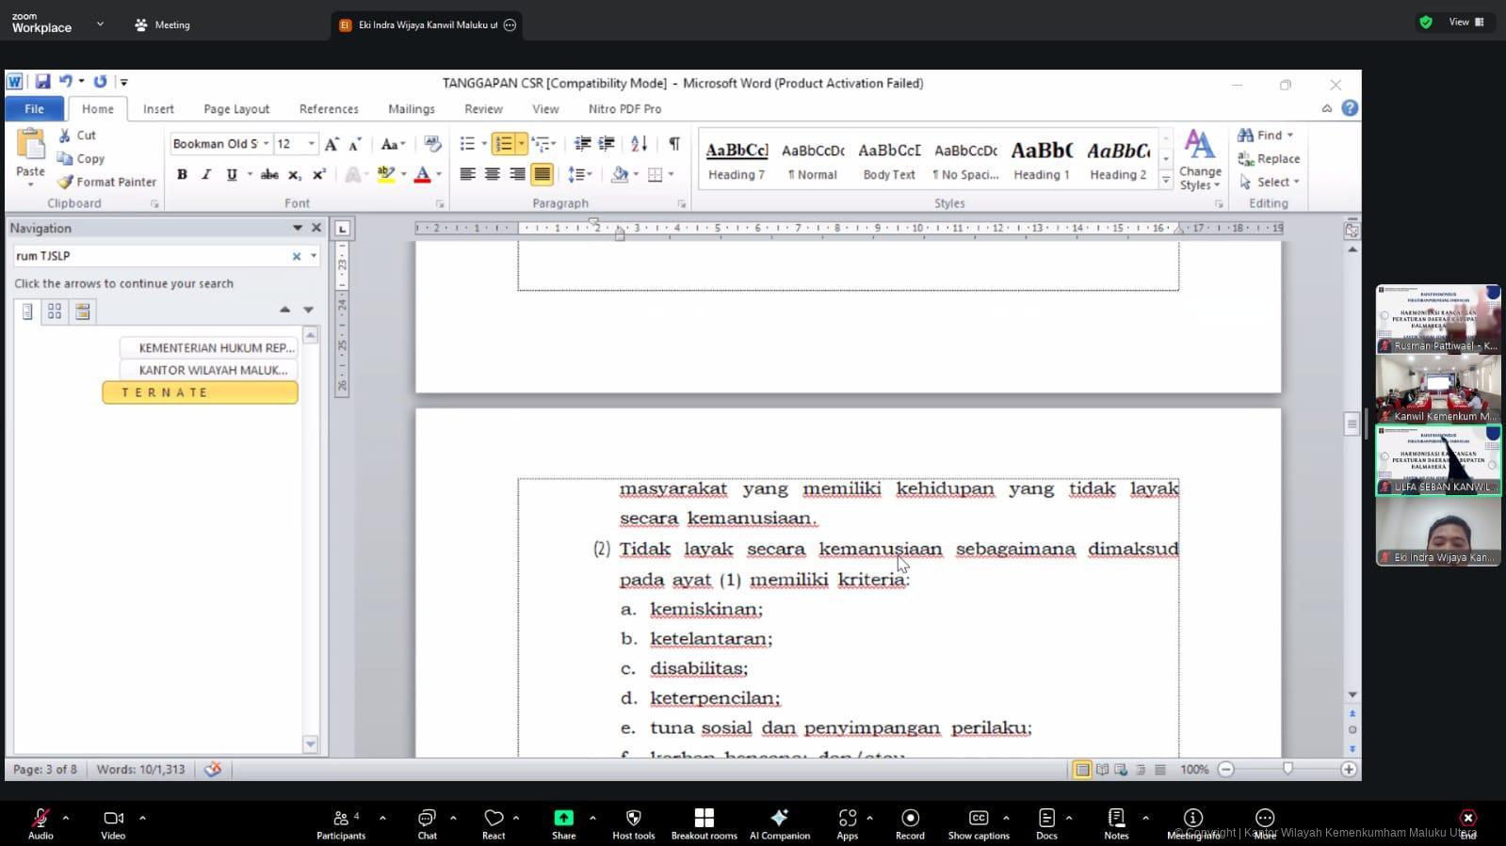Switch to the Page Layout tab
This screenshot has width=1506, height=846.
click(236, 109)
